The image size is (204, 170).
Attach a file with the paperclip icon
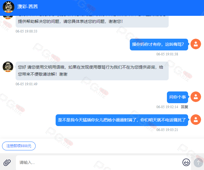click(7, 162)
